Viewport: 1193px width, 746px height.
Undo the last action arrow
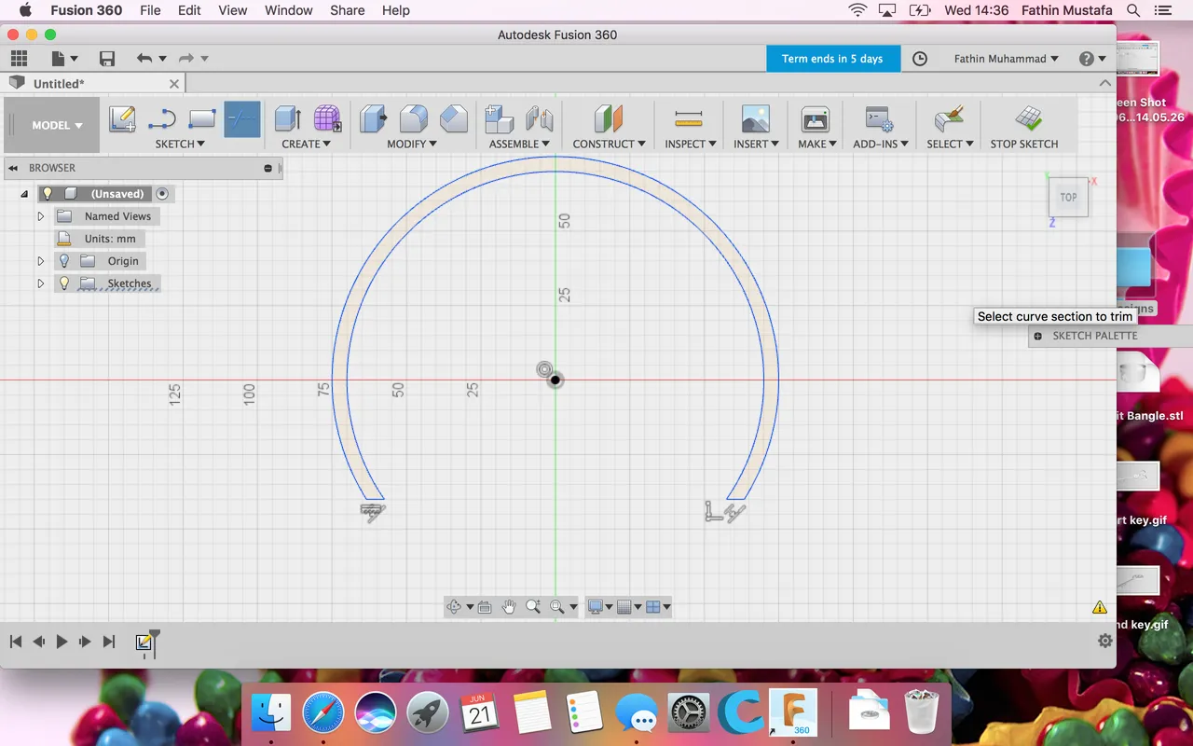pyautogui.click(x=144, y=59)
